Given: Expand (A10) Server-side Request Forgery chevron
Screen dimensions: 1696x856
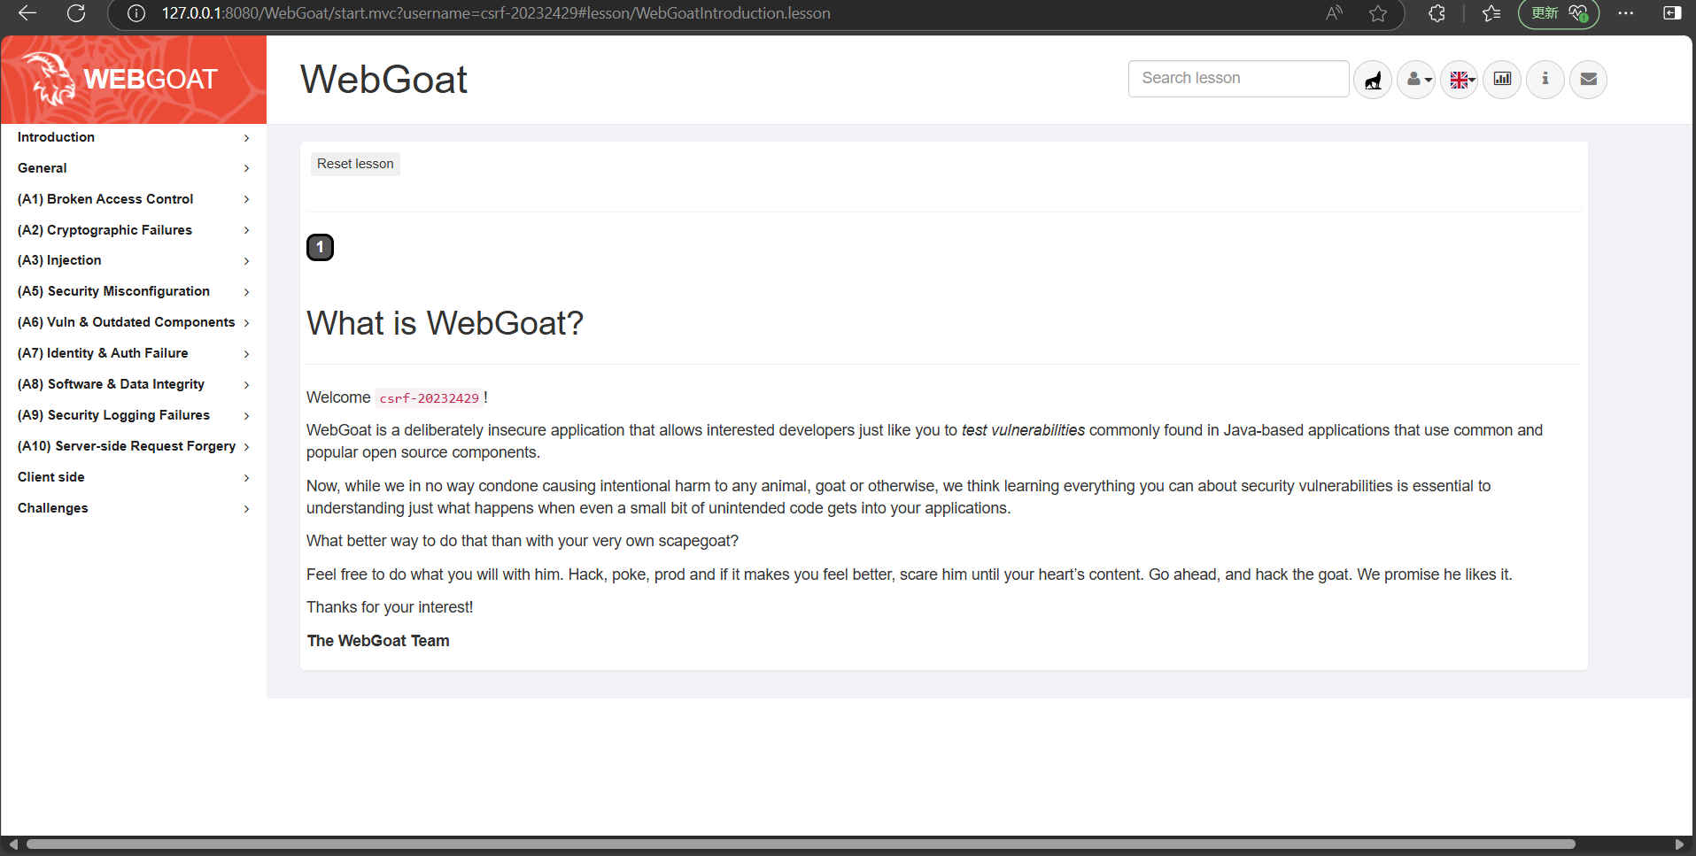Looking at the screenshot, I should pos(247,447).
